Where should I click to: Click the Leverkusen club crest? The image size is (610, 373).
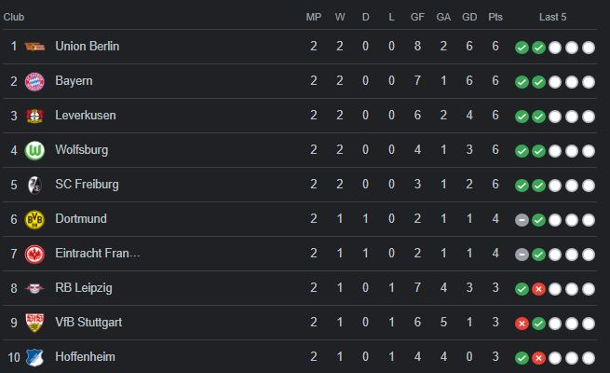34,116
